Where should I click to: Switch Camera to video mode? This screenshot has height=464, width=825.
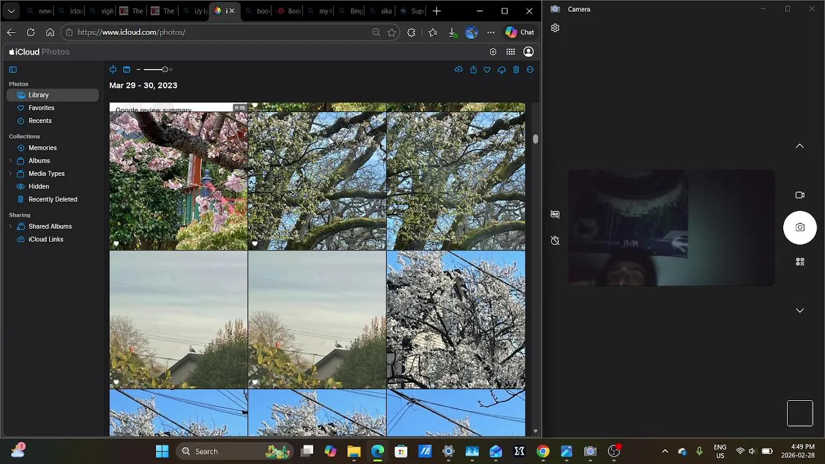pyautogui.click(x=800, y=195)
